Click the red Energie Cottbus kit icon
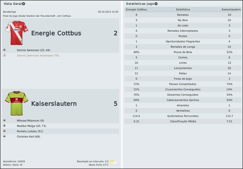This screenshot has height=169, width=243. pos(16,33)
